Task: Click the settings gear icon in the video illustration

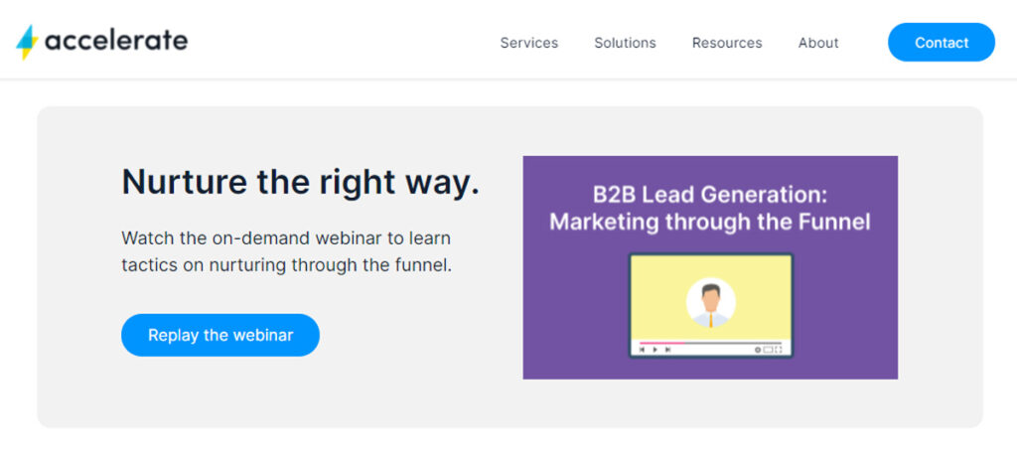Action: 757,350
